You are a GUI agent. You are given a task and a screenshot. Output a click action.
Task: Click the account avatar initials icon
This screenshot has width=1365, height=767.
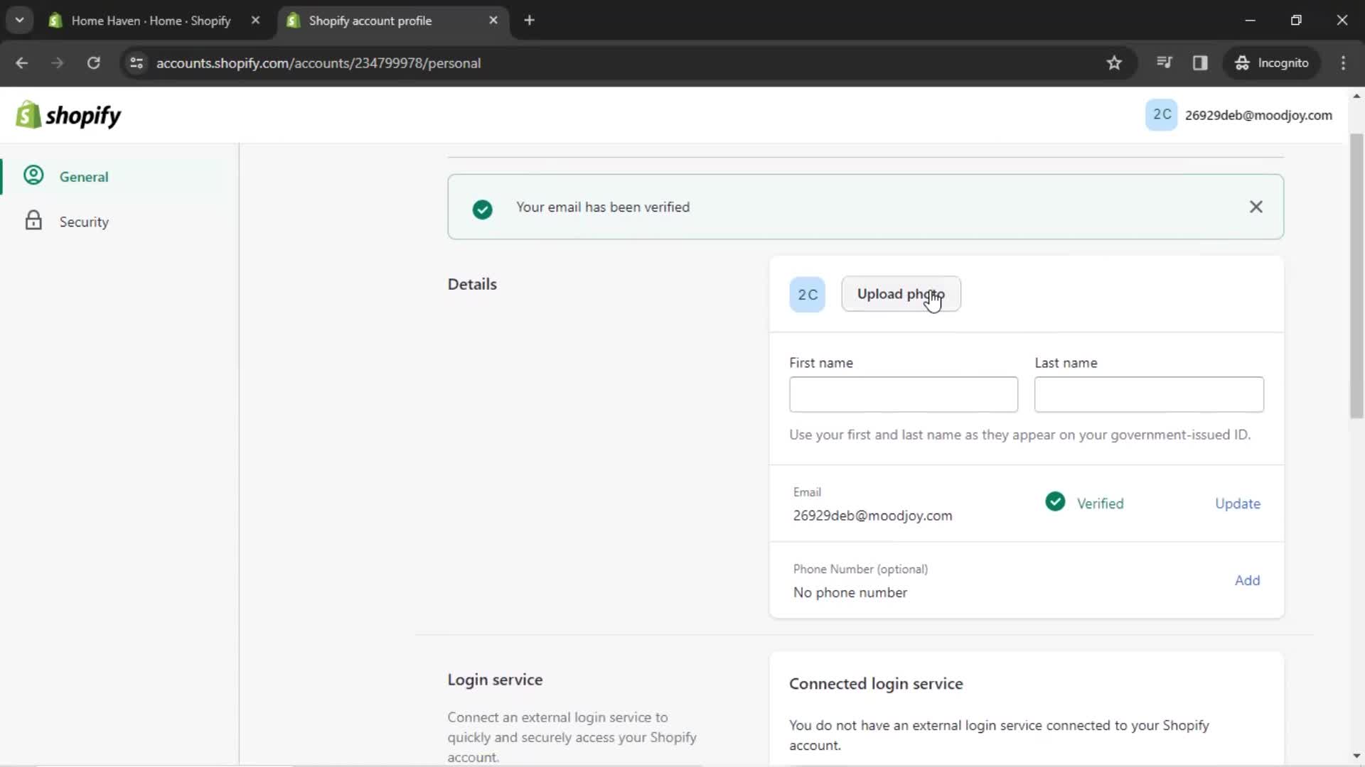pyautogui.click(x=1162, y=114)
